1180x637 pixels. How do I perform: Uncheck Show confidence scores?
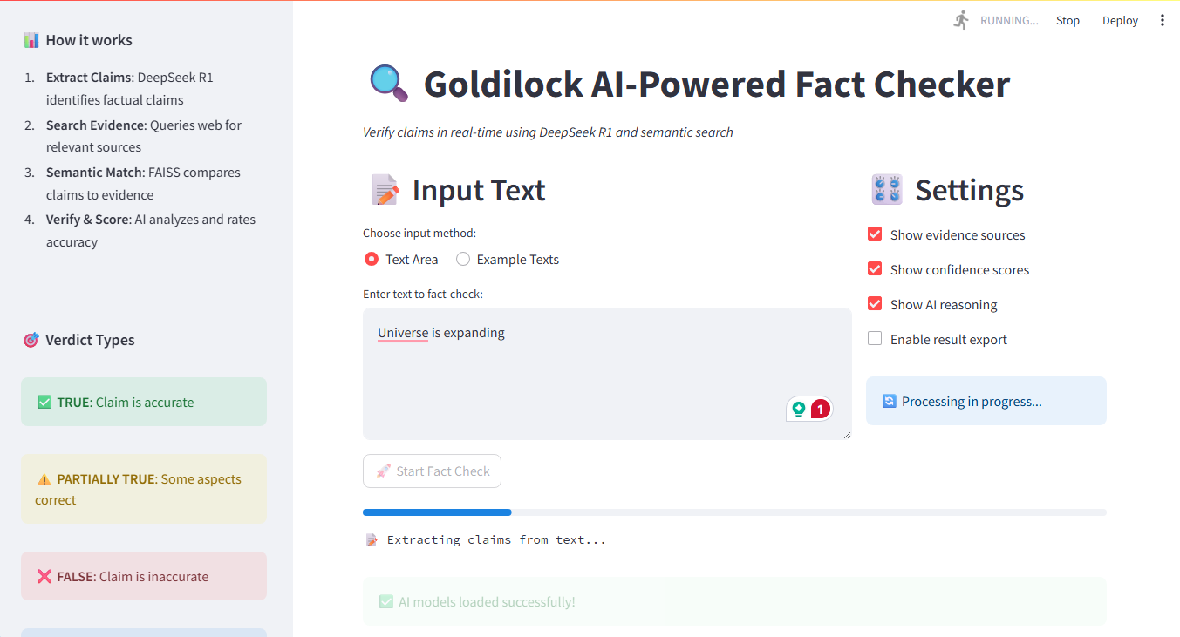875,269
